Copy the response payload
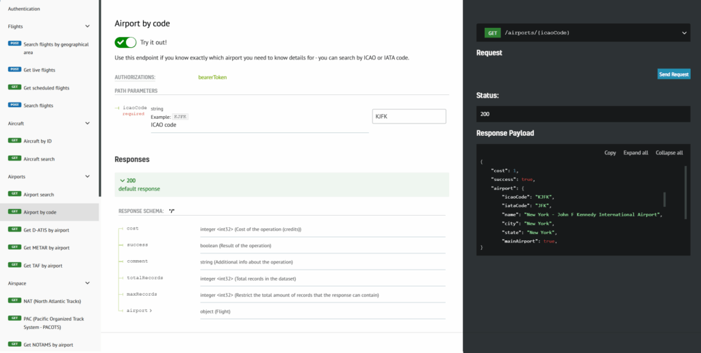Screen dimensions: 701x353 pos(609,153)
